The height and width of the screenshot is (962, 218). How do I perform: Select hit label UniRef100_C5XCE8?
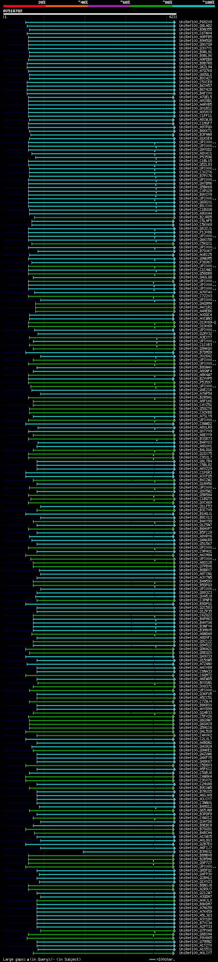click(x=195, y=82)
